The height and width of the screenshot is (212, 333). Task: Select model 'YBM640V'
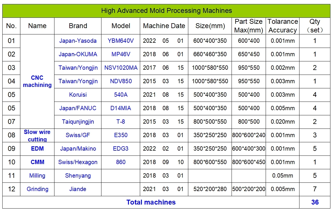pos(121,41)
